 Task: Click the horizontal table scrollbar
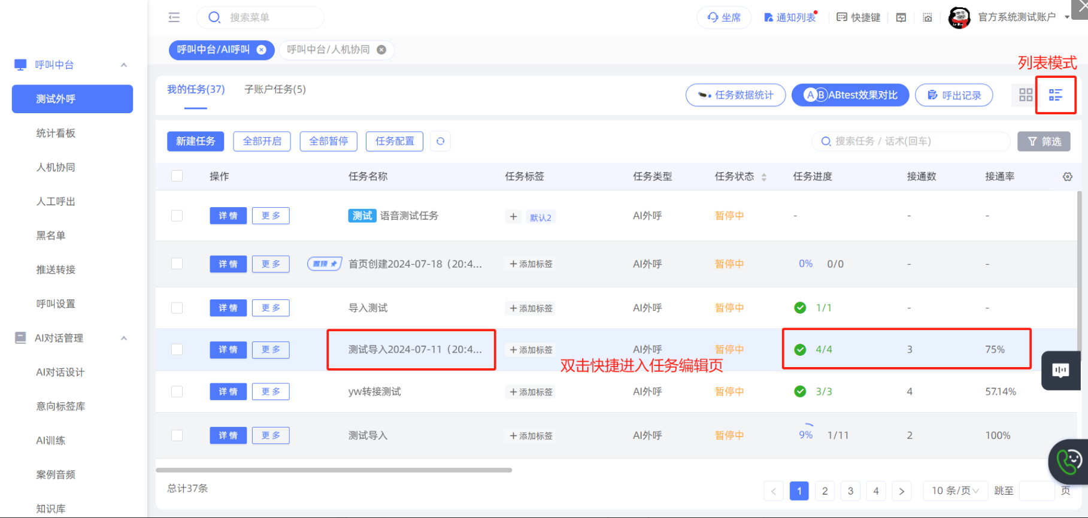click(x=334, y=470)
